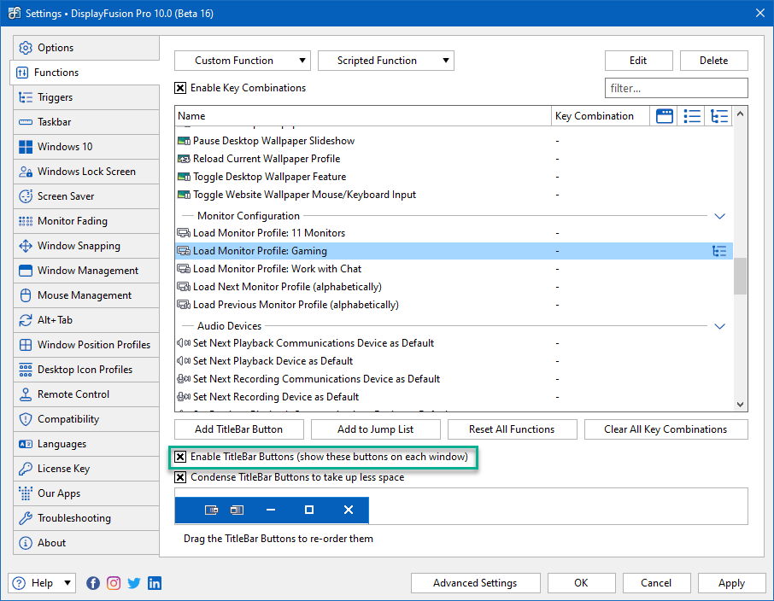Viewport: 774px width, 601px height.
Task: Open Advanced Settings
Action: pyautogui.click(x=475, y=583)
